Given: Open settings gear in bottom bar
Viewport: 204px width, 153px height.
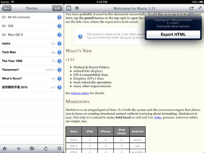Looking at the screenshot, I should coord(59,148).
